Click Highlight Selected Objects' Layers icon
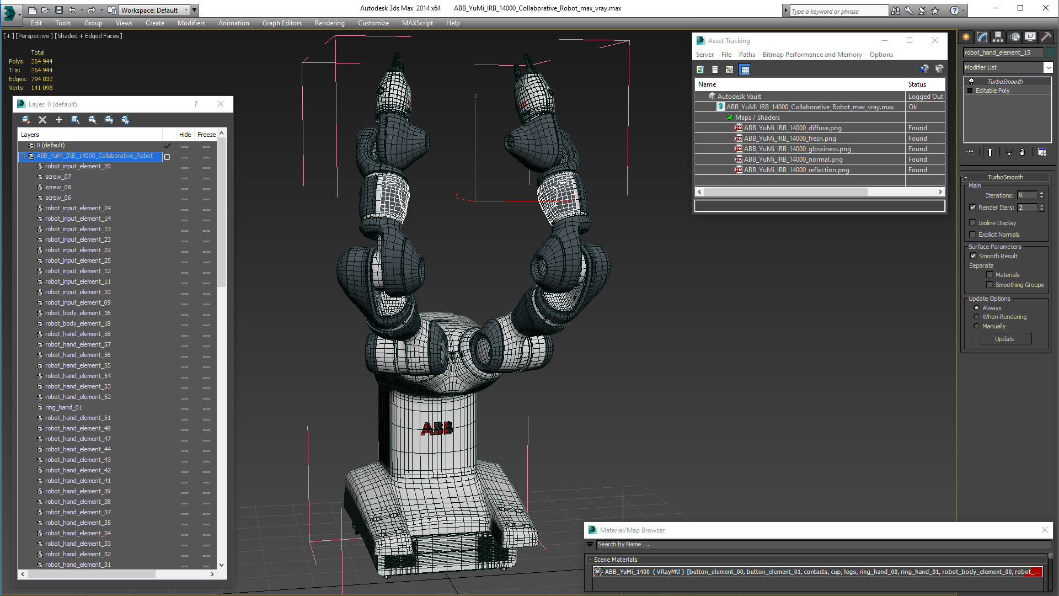Screen dimensions: 1059x596 (x=92, y=120)
